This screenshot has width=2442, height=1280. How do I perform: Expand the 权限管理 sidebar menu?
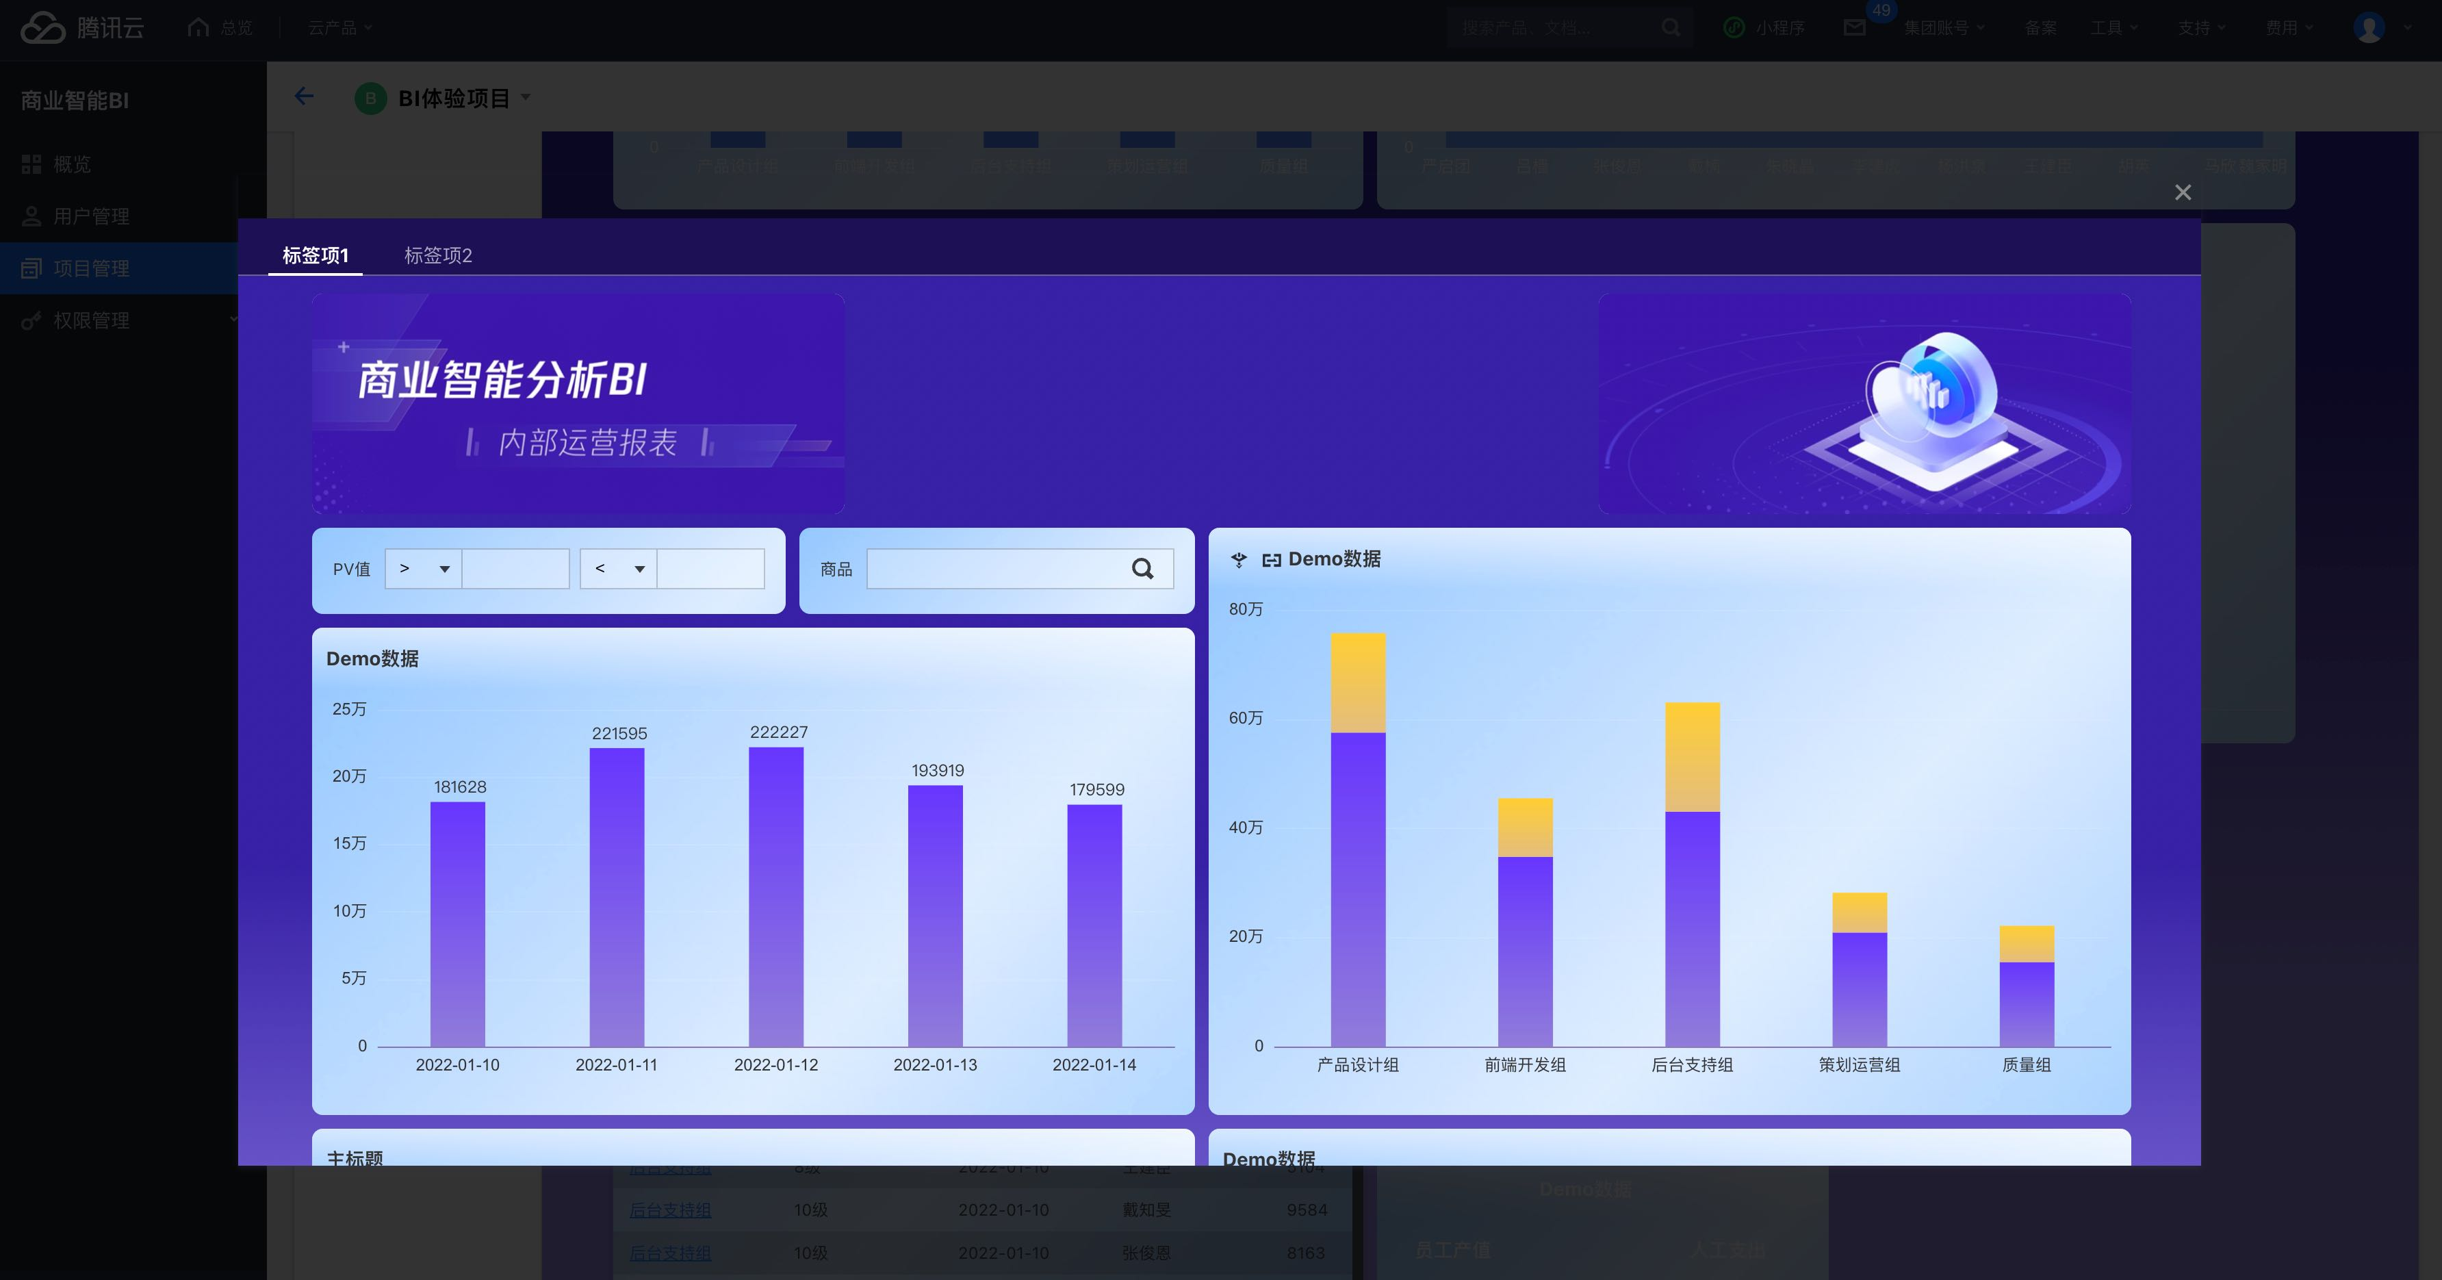[x=91, y=320]
